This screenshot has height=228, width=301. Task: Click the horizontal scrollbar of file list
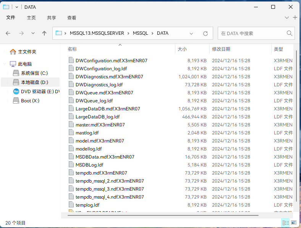[x=163, y=215]
